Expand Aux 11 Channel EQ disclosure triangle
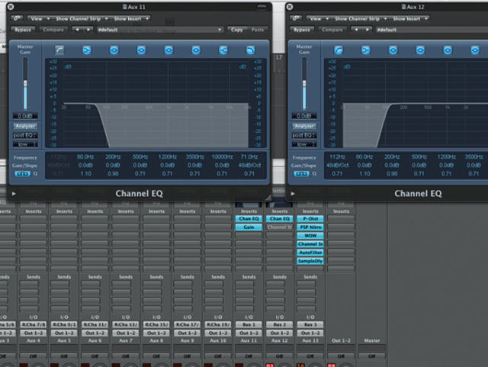Image resolution: width=488 pixels, height=367 pixels. click(14, 194)
